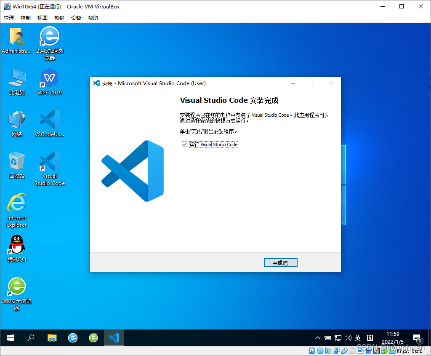Select the Internet Explorer desktop icon
Image resolution: width=431 pixels, height=356 pixels.
pyautogui.click(x=17, y=211)
